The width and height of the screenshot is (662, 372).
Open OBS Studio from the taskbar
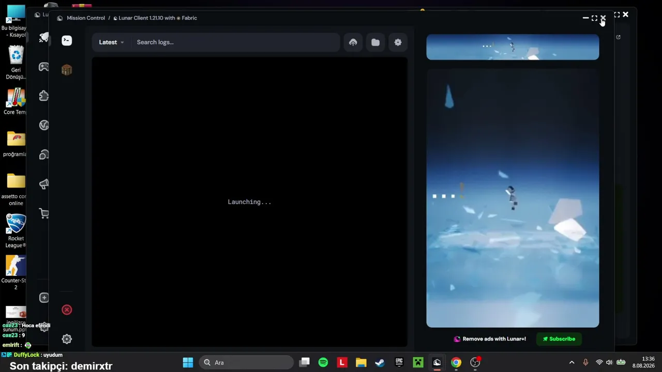click(475, 363)
